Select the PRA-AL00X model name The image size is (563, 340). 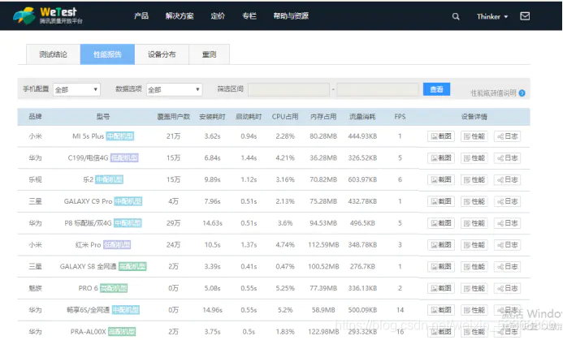[x=88, y=332]
